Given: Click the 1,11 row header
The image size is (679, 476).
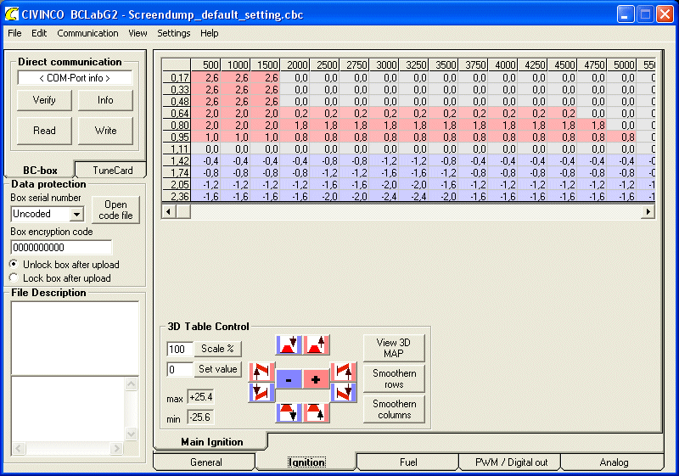Looking at the screenshot, I should pos(177,148).
